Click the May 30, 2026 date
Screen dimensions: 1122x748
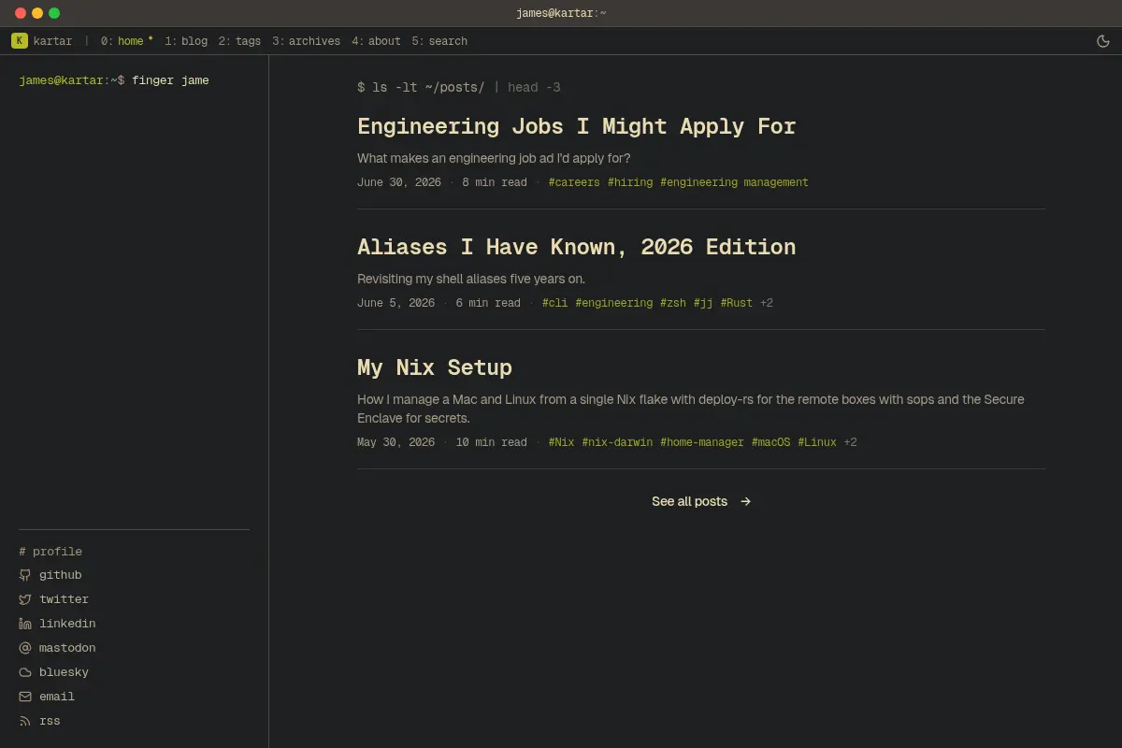396,442
